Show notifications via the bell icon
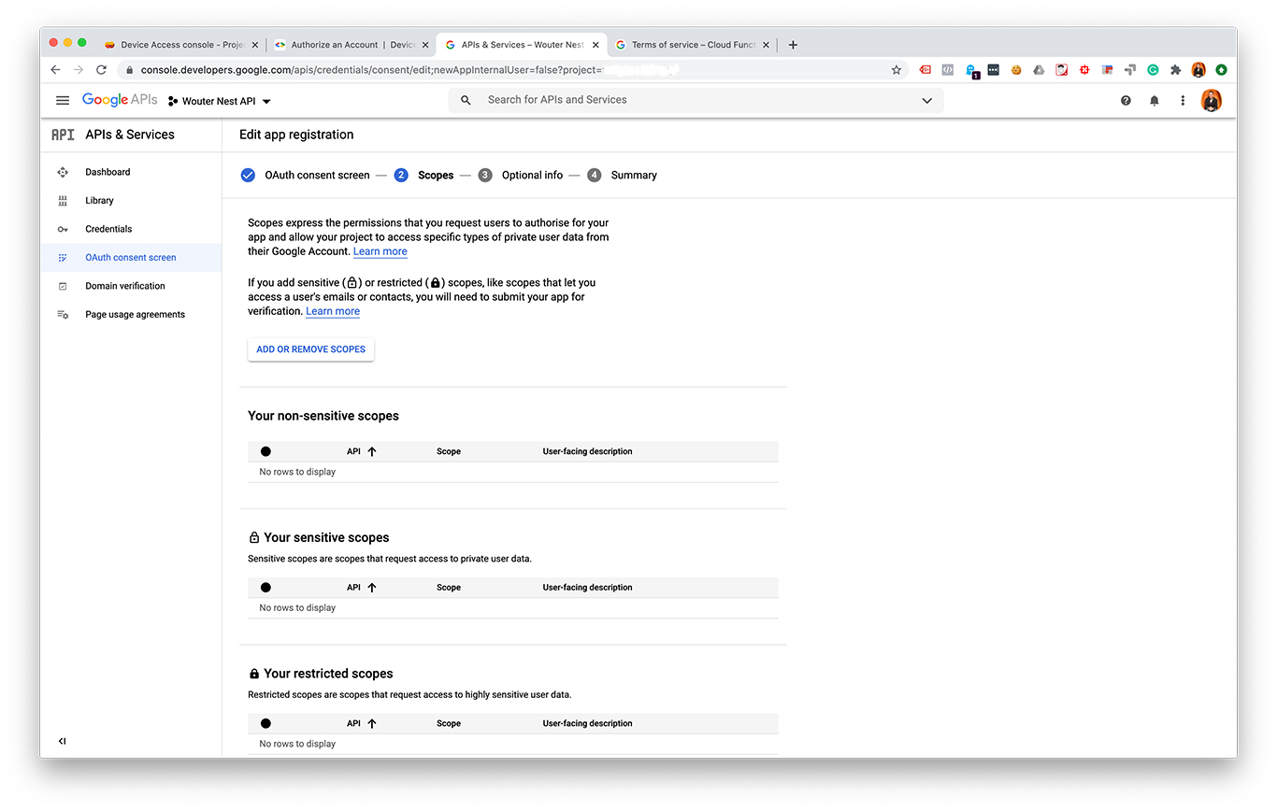 coord(1155,101)
